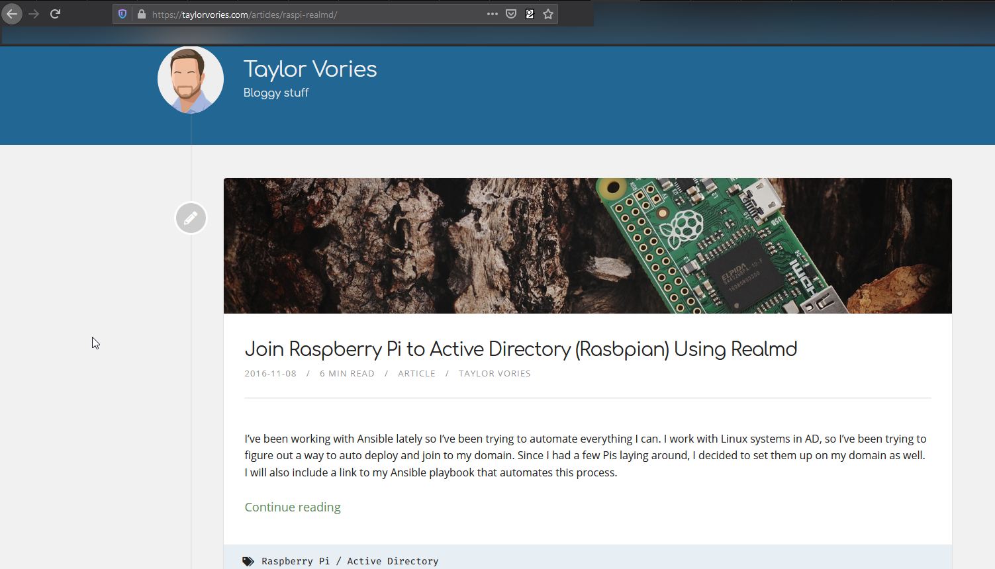Click the extension icon beside the bookmark star
Screen dimensions: 995x569
[529, 13]
